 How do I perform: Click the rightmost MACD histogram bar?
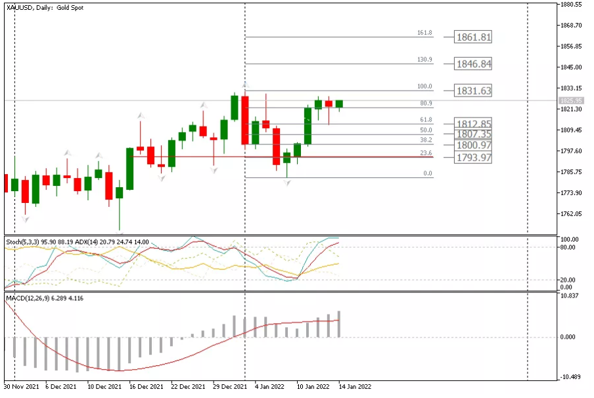pos(339,324)
